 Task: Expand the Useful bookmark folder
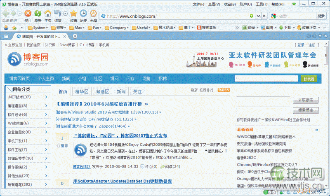pyautogui.click(x=141, y=28)
